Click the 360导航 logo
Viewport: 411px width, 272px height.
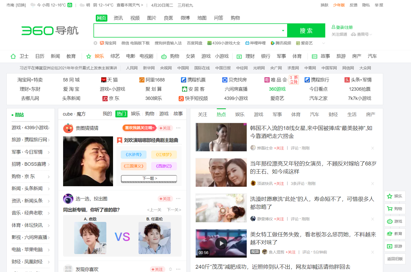pos(50,30)
